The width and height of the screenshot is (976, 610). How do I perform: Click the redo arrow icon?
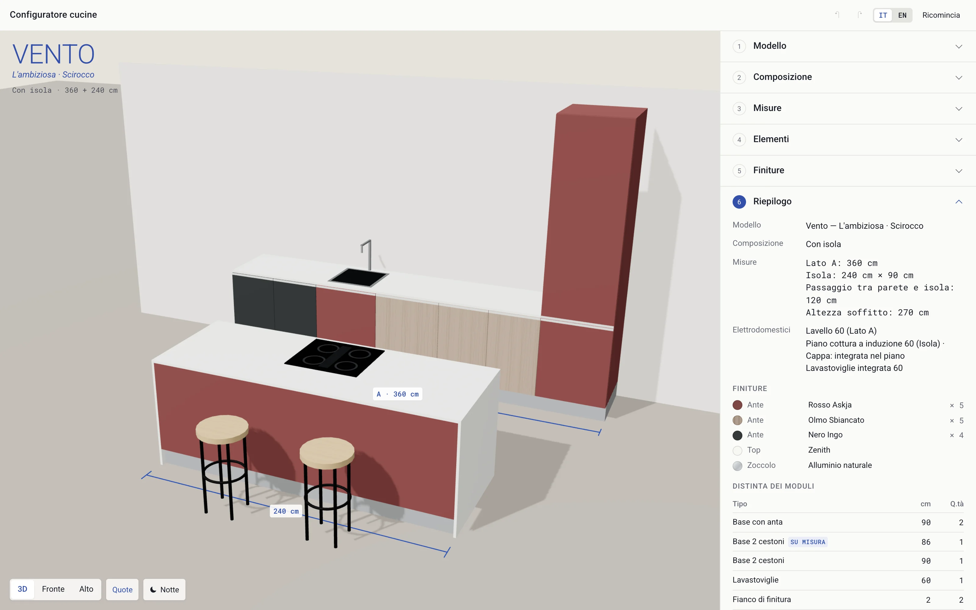[x=859, y=15]
